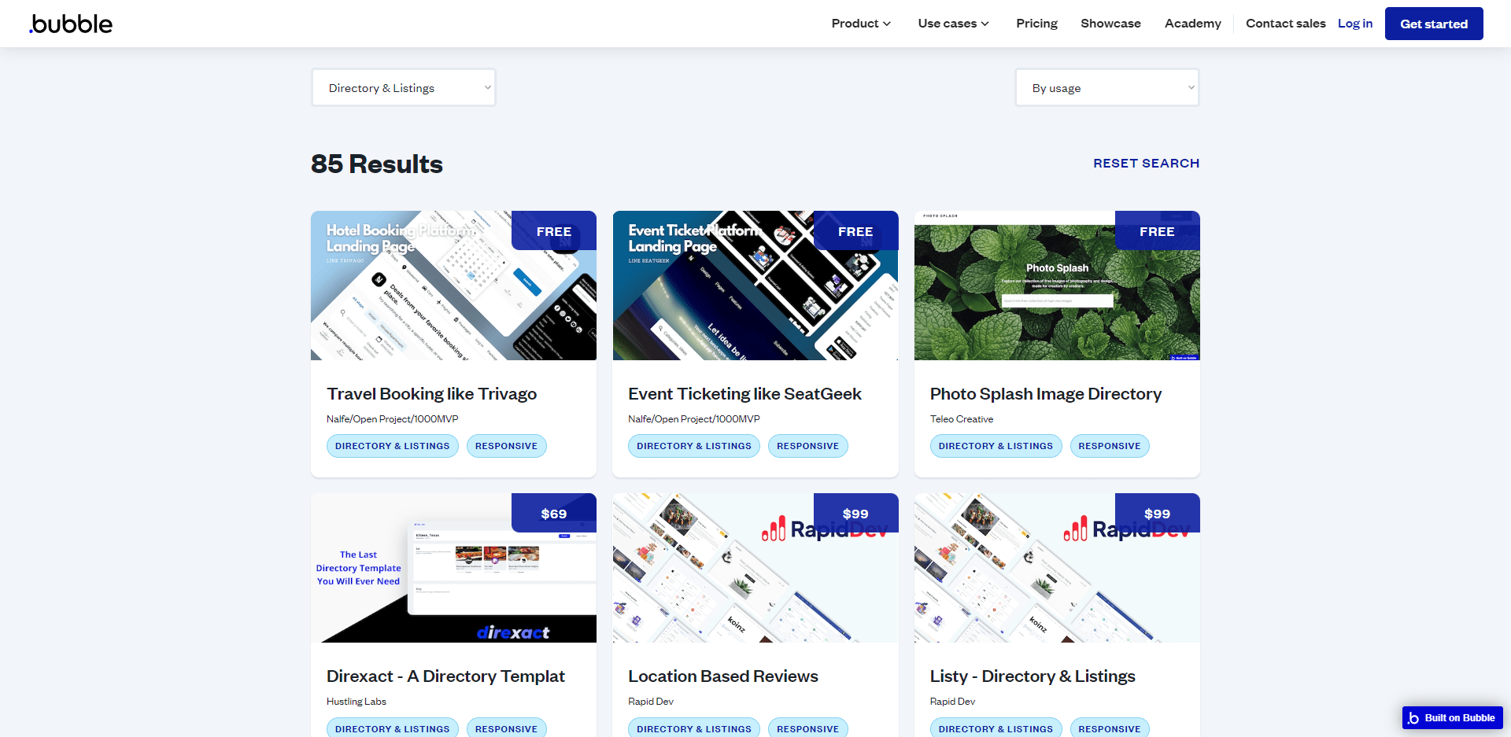Click the Bubble logo in header
Screen dimensions: 1511x737
click(72, 24)
